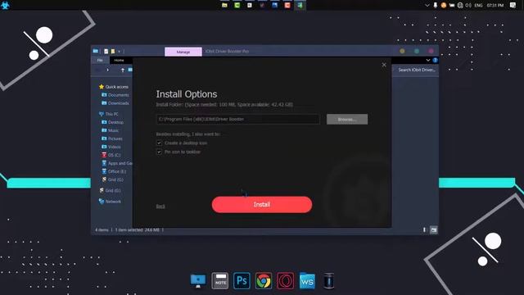Click quick access new folder icon
The height and width of the screenshot is (295, 524).
tap(113, 51)
